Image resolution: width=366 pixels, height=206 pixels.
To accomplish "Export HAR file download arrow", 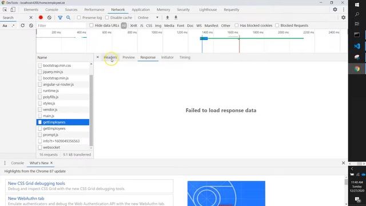I will (x=176, y=18).
